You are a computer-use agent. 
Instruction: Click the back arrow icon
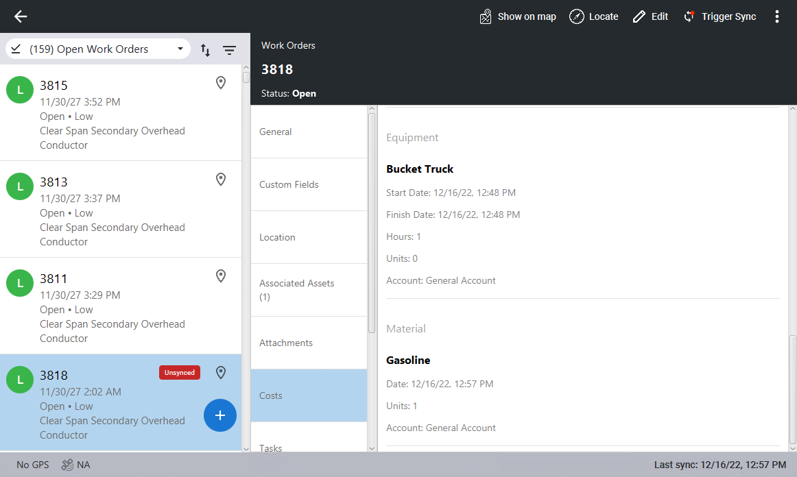(21, 16)
